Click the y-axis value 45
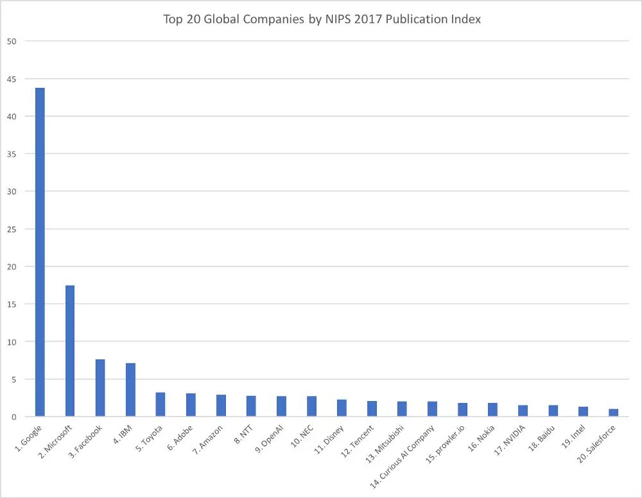 12,79
